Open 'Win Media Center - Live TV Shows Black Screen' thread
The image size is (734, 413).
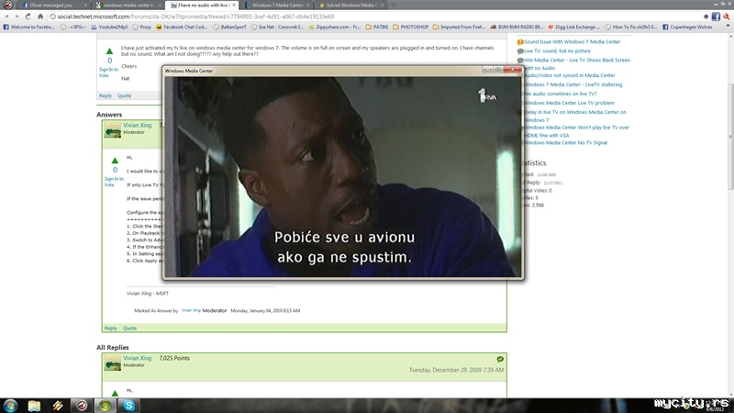coord(577,64)
